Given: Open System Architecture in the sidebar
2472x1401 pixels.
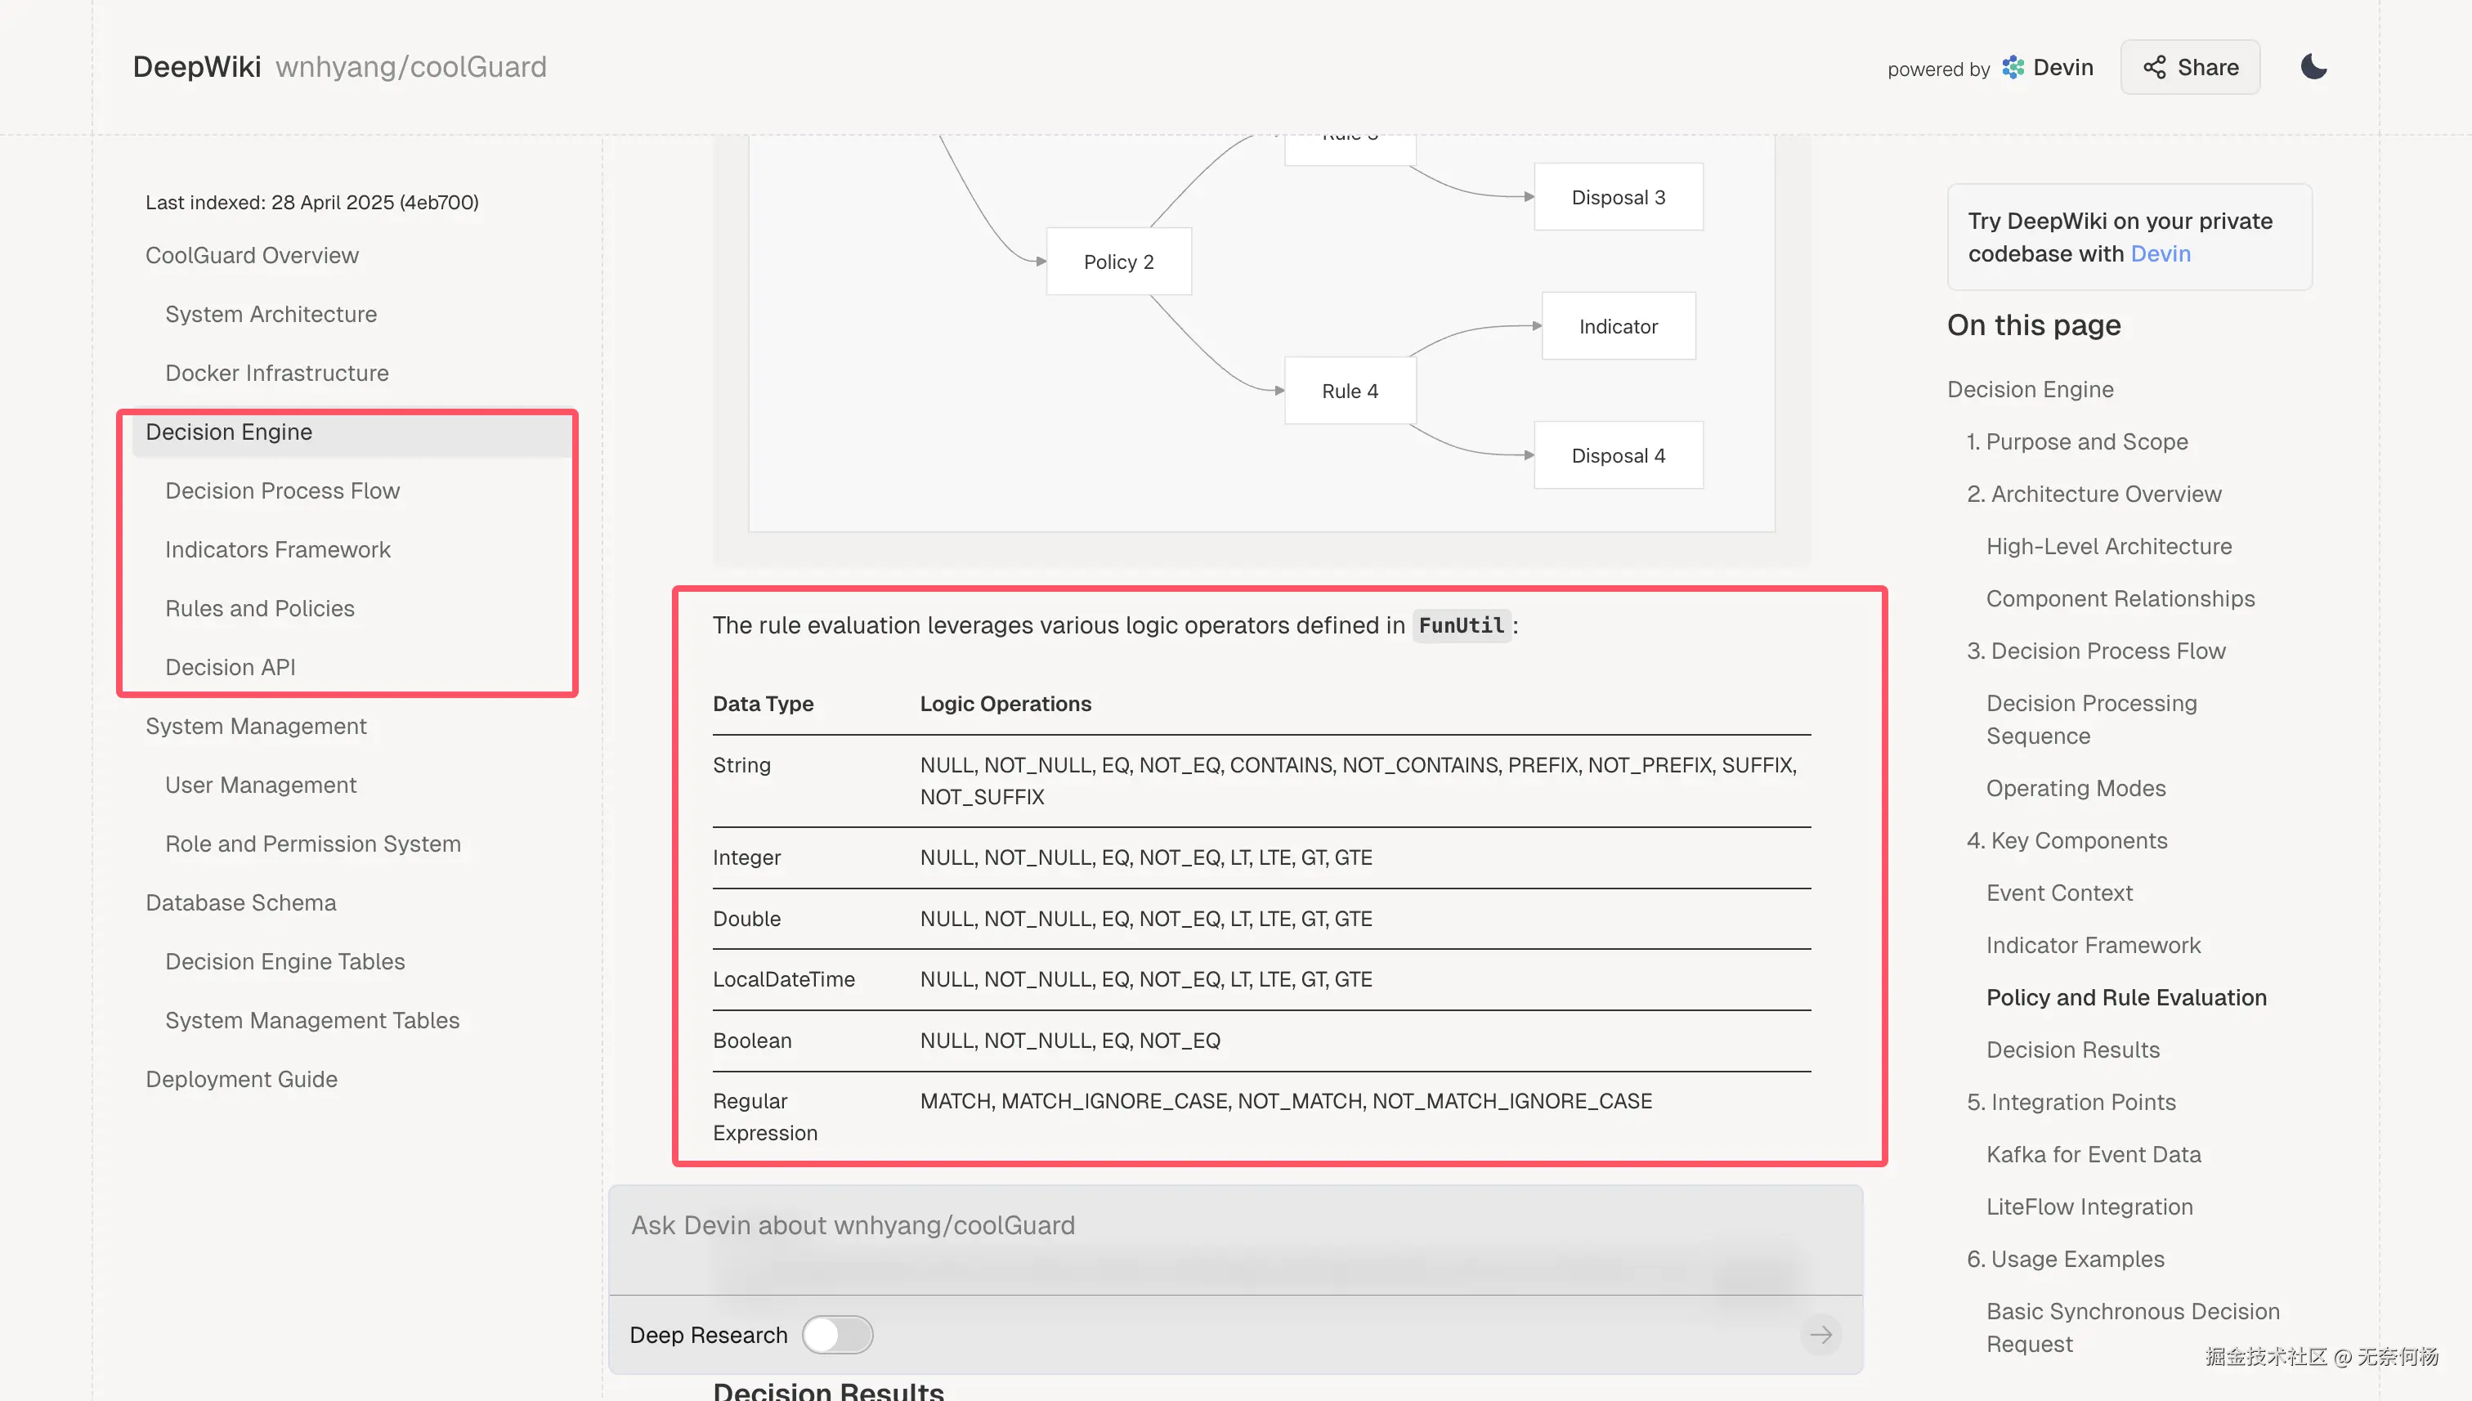Looking at the screenshot, I should point(271,315).
